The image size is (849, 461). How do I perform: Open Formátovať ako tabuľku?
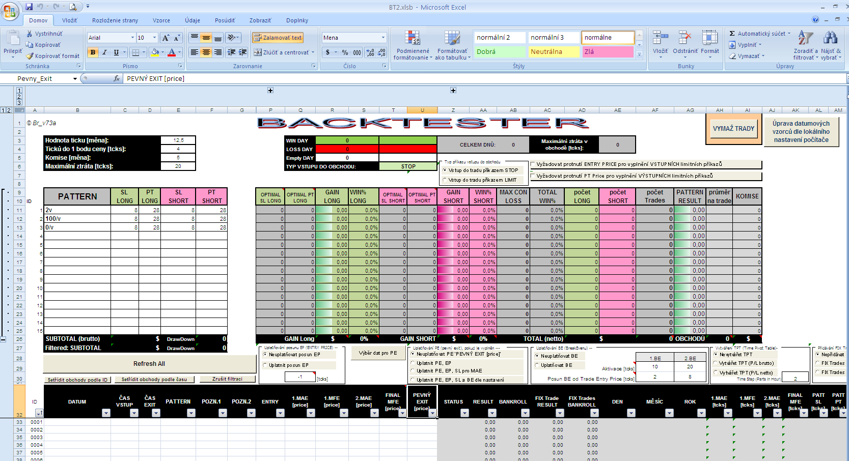click(x=453, y=45)
